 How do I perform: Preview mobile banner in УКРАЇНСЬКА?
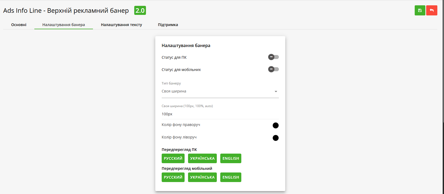coord(202,177)
